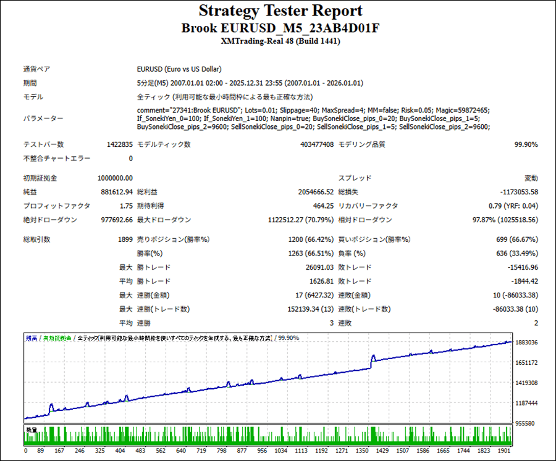Click the win rate value "1263 (66.51%)"
This screenshot has width=556, height=461.
coord(311,254)
